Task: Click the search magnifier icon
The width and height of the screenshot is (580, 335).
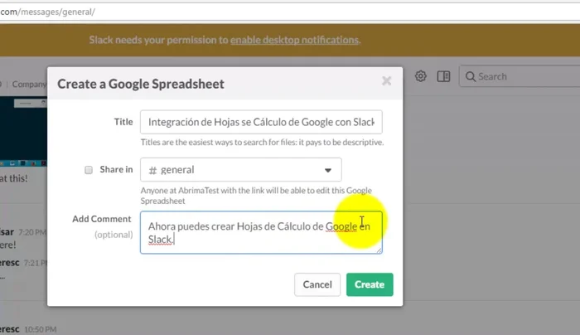Action: 470,76
